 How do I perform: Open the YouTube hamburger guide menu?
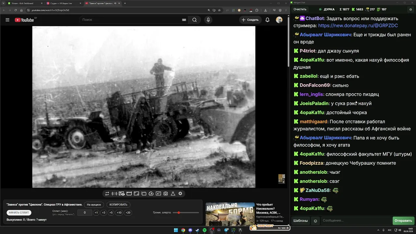pos(7,20)
